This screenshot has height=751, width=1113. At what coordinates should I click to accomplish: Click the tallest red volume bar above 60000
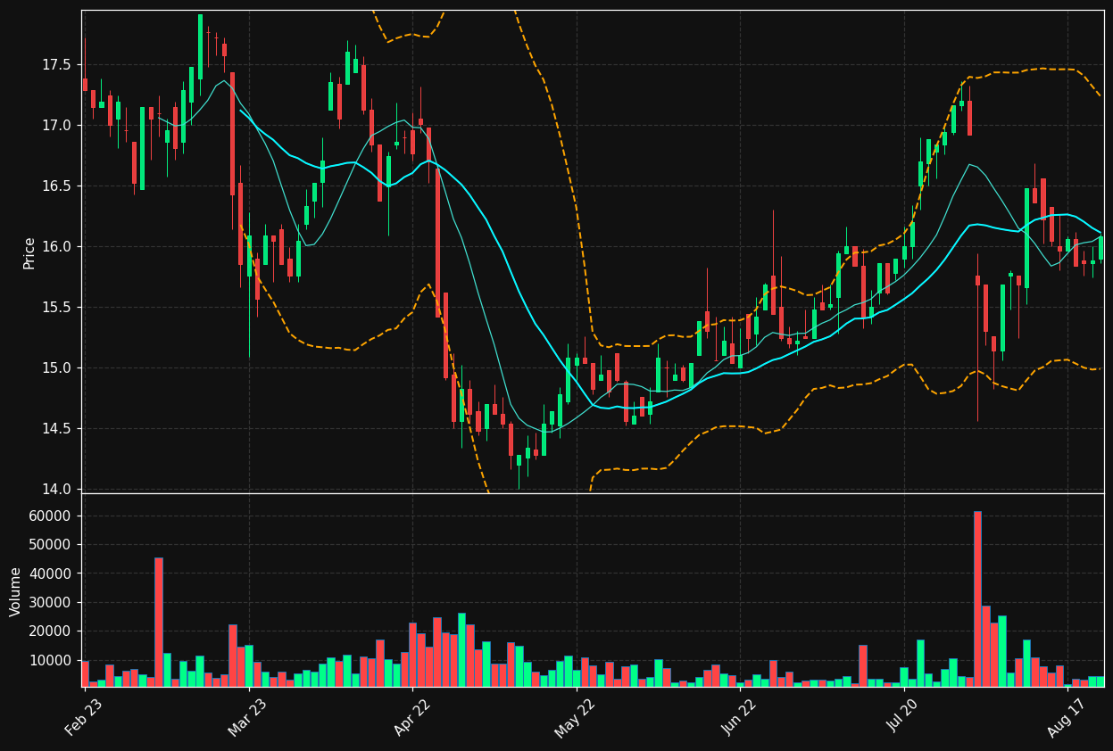[x=977, y=598]
